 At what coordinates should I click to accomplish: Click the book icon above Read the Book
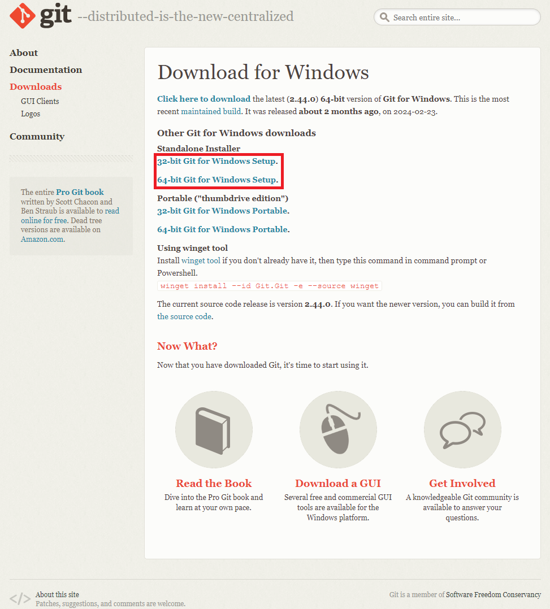214,429
